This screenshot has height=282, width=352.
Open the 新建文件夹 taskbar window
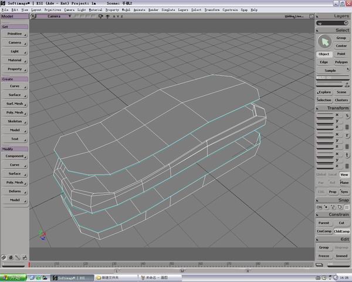[x=116, y=278]
